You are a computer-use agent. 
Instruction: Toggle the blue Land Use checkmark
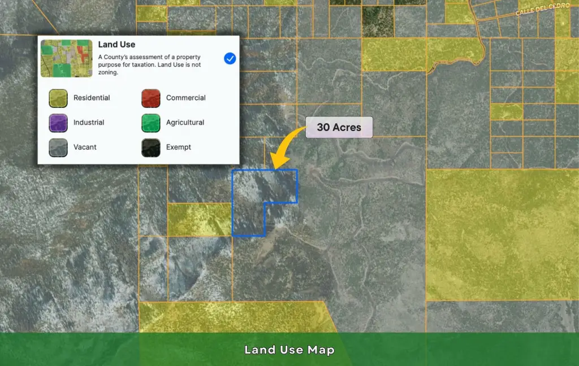(230, 58)
